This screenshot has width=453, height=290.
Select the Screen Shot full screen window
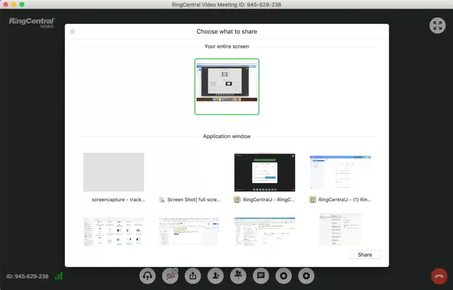coord(189,172)
